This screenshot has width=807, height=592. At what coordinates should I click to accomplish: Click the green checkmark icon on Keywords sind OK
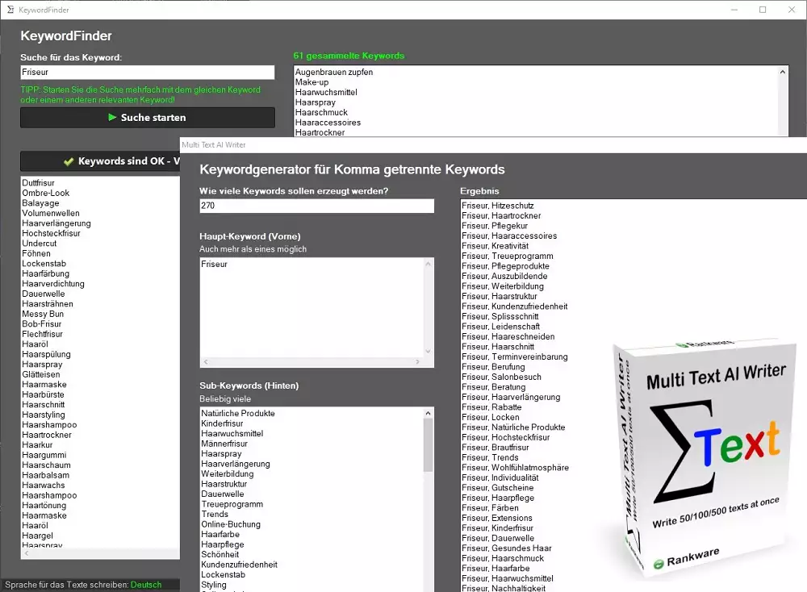click(69, 161)
